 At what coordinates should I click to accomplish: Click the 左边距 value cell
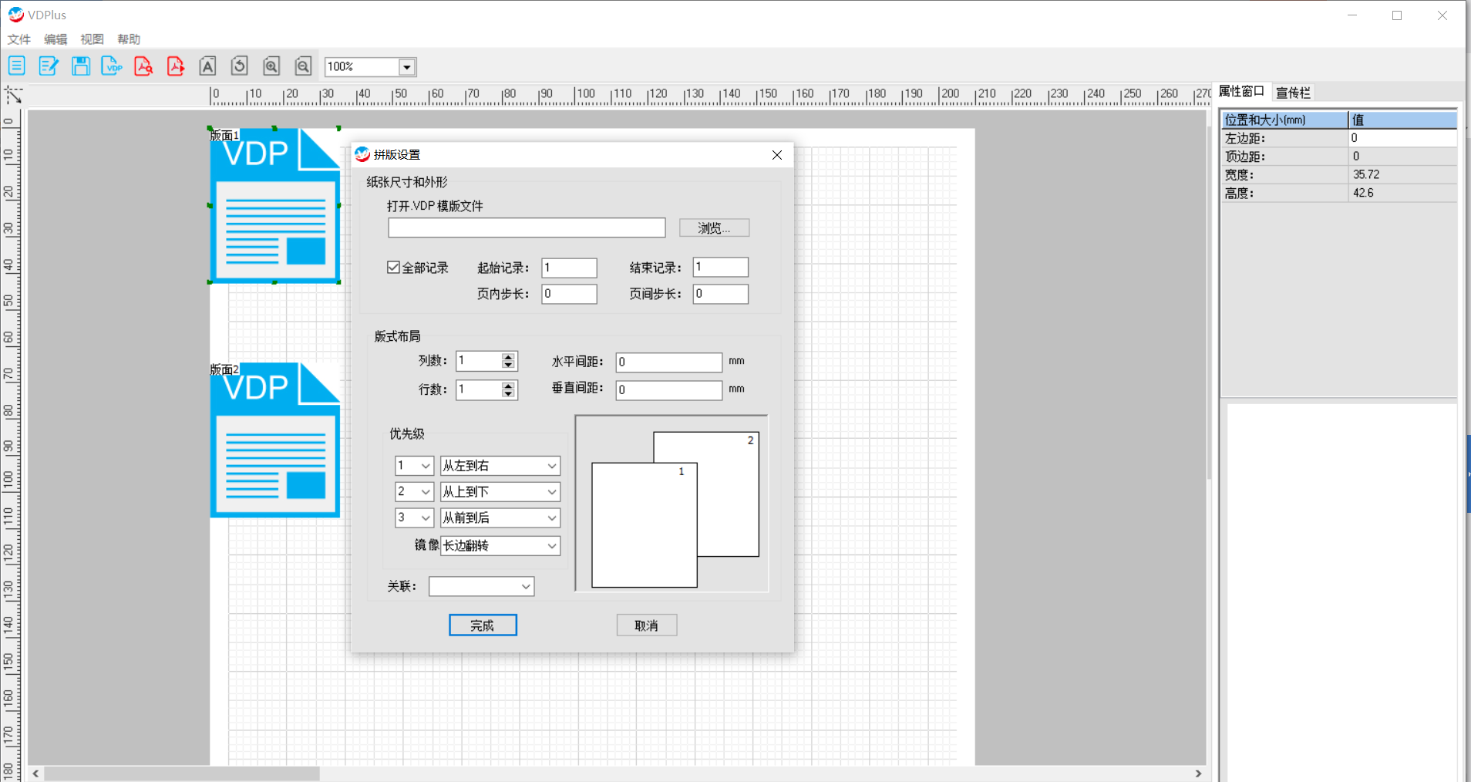coord(1402,138)
